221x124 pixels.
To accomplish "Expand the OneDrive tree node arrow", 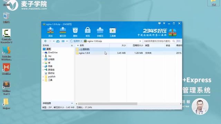I will pyautogui.click(x=43, y=53).
